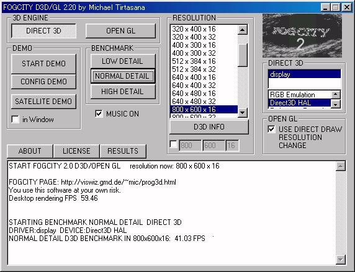
Task: Open the RESULTS tab
Action: point(123,151)
